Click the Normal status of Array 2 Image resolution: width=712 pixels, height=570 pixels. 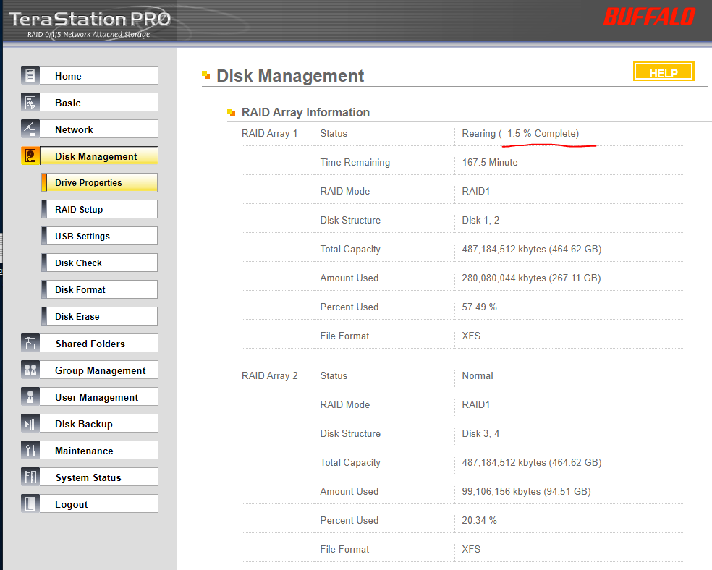[478, 375]
